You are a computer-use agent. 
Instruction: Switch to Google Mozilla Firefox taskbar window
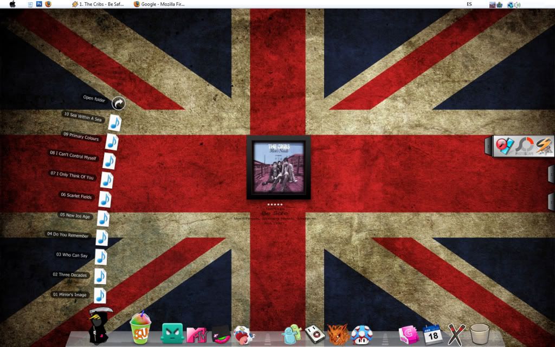coord(159,4)
